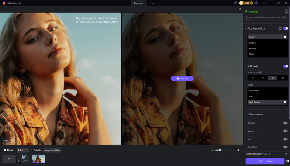Open export settings gear icon
Viewport: 290px width, 166px height.
click(287, 161)
